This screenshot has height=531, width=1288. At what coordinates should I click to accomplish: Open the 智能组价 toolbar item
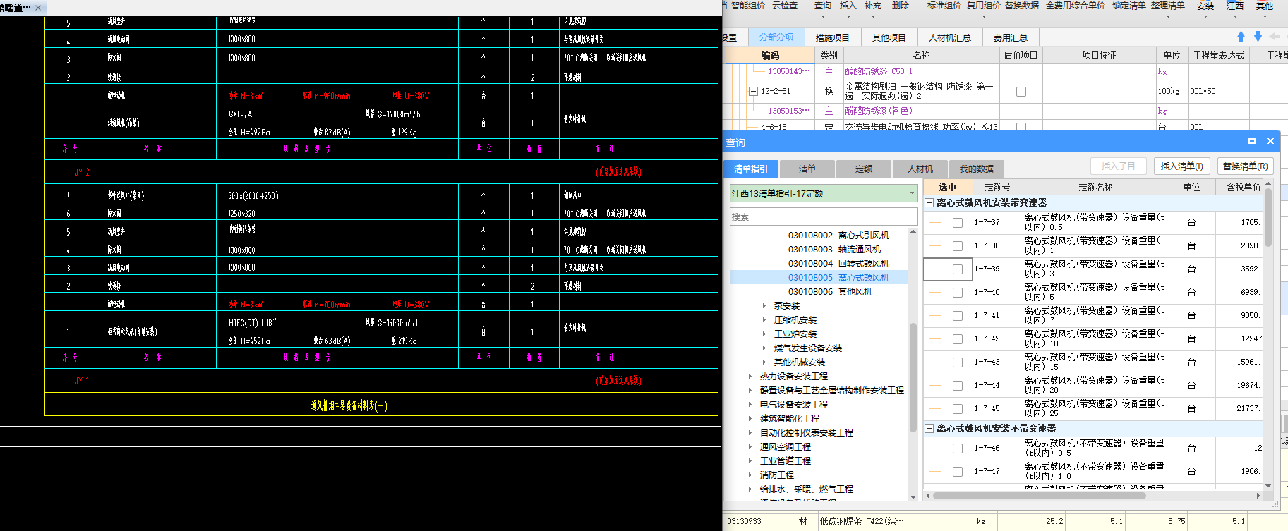click(x=747, y=6)
